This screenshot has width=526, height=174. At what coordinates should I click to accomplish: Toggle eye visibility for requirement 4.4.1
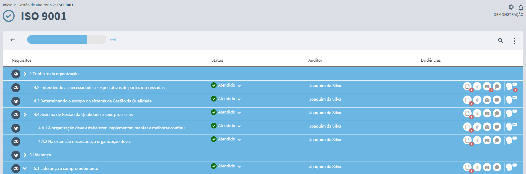point(16,128)
